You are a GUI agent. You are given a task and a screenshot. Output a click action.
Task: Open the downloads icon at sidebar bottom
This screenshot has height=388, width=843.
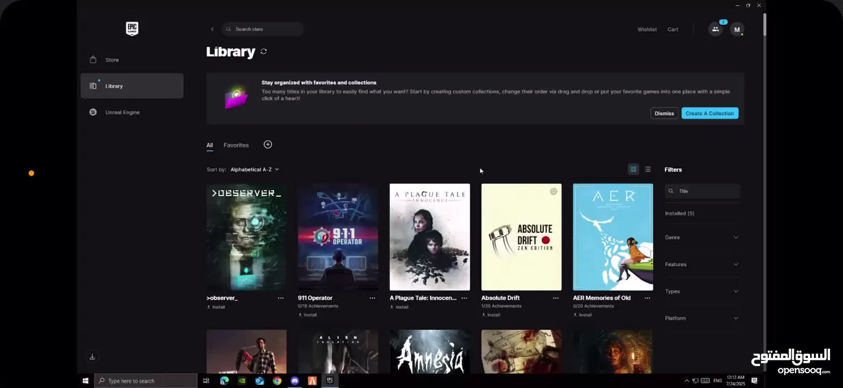[93, 356]
